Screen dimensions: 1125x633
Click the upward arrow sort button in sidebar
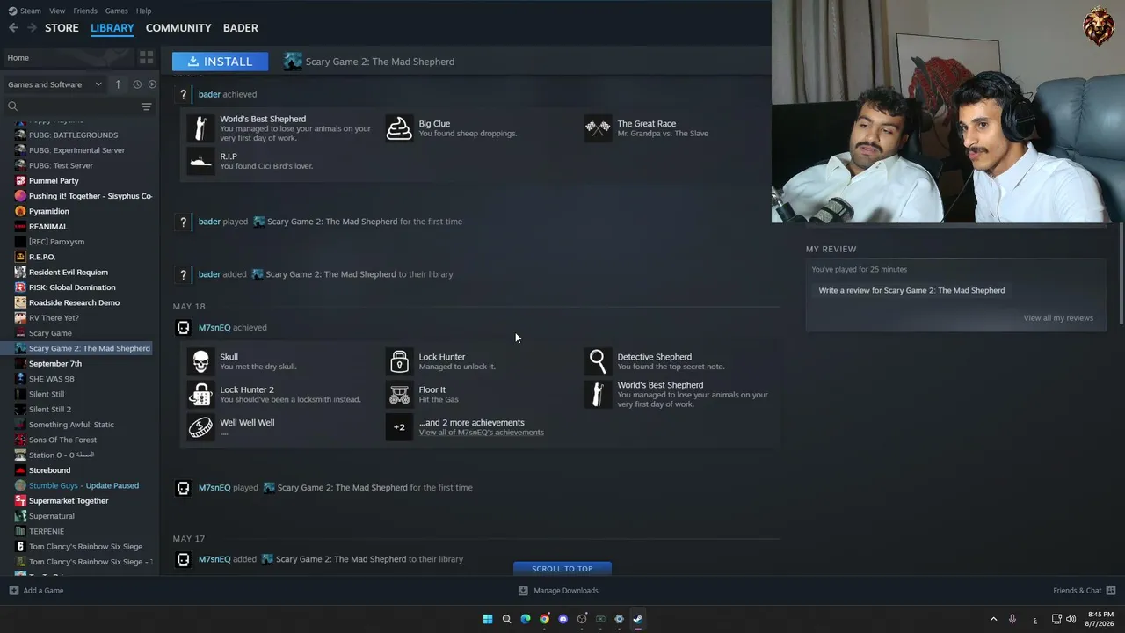click(x=118, y=84)
